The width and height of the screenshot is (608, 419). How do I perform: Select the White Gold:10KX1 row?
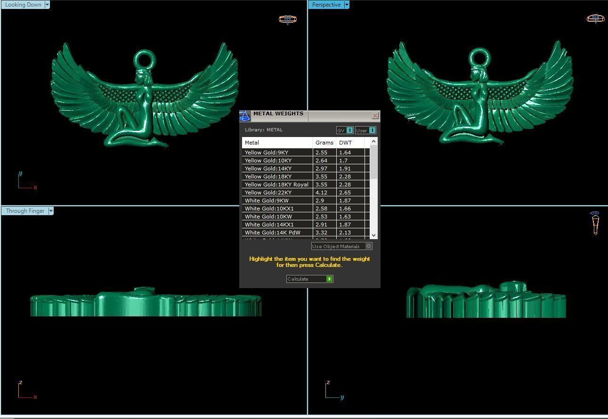coord(306,209)
